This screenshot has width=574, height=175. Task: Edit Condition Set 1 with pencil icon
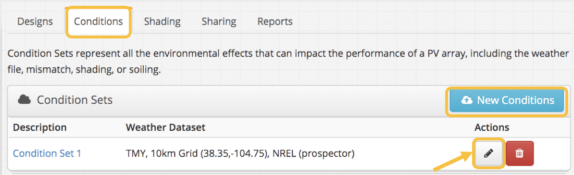pos(489,154)
